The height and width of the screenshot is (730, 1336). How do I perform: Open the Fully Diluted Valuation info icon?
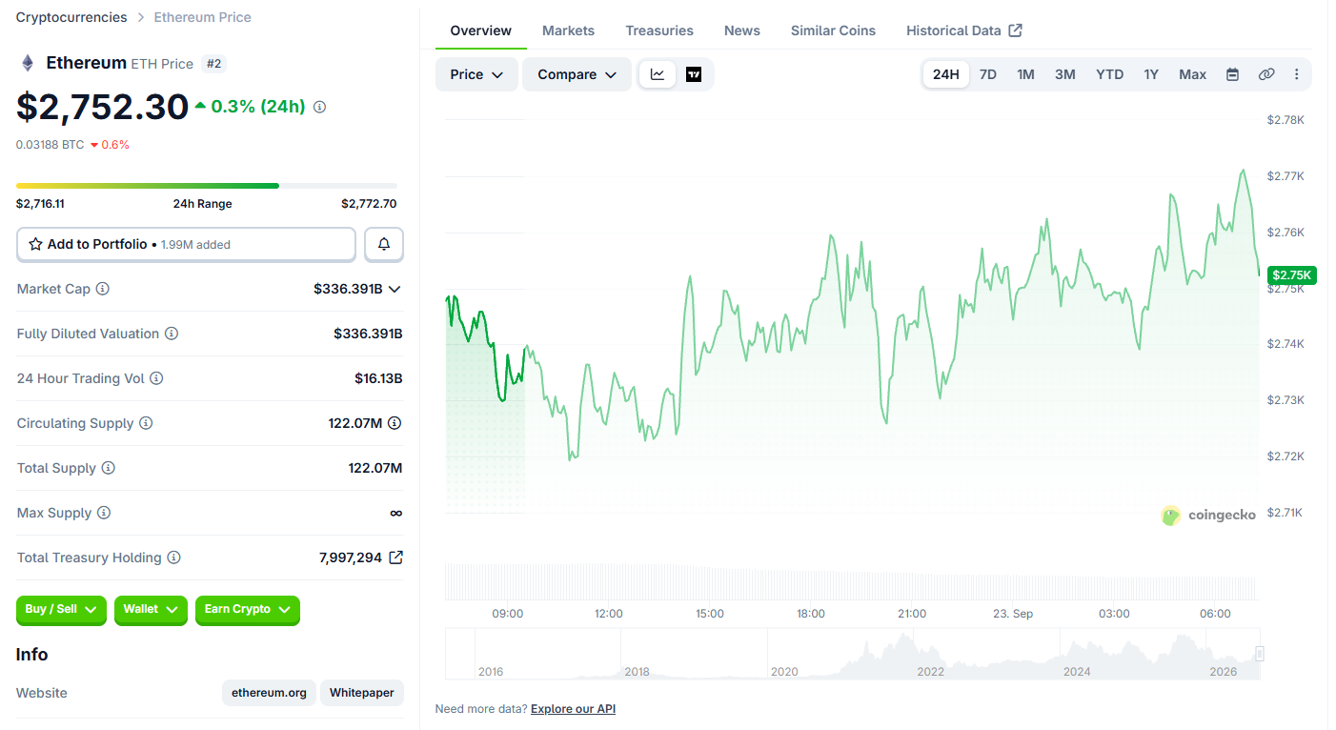(x=172, y=334)
